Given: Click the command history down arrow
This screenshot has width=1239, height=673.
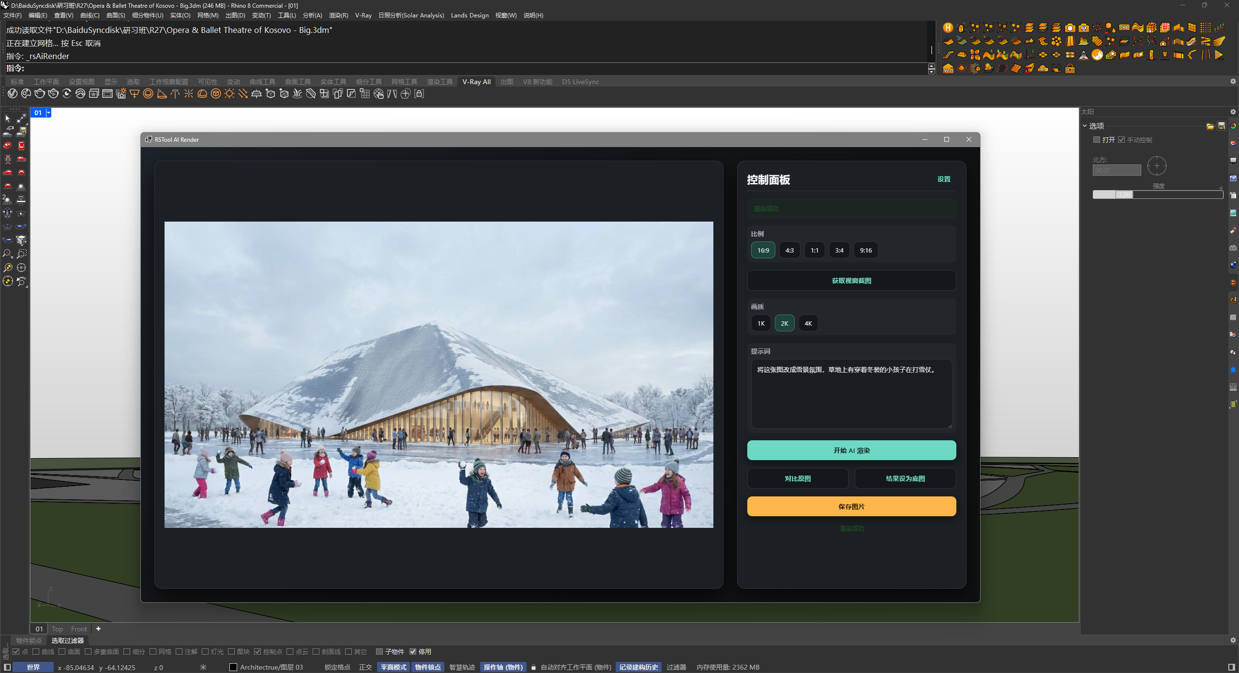Looking at the screenshot, I should (x=932, y=72).
